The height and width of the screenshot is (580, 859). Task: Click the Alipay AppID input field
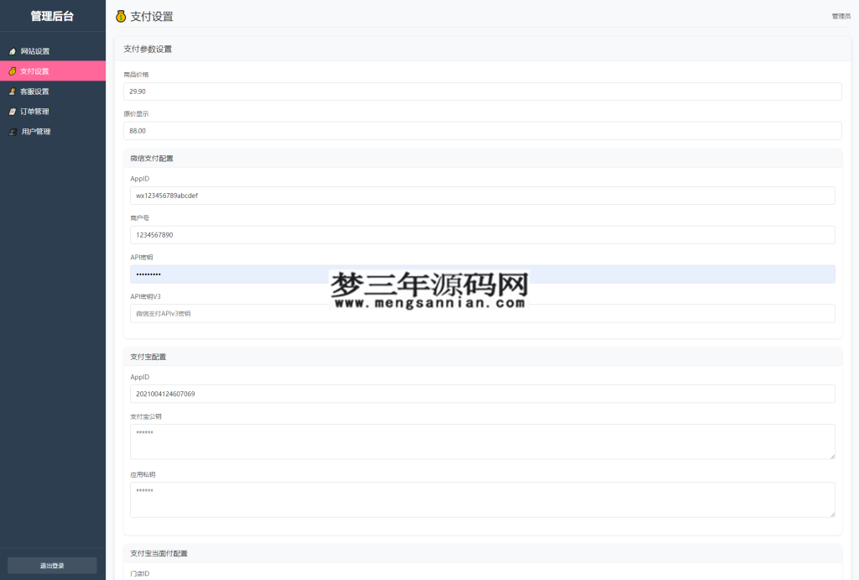(482, 393)
